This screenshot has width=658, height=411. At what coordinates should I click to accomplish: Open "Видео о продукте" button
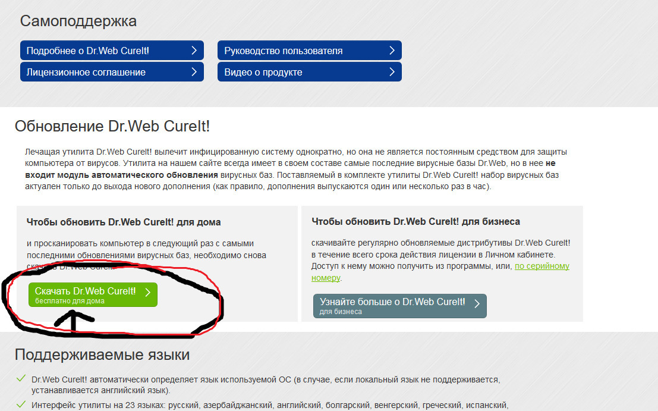pos(310,72)
